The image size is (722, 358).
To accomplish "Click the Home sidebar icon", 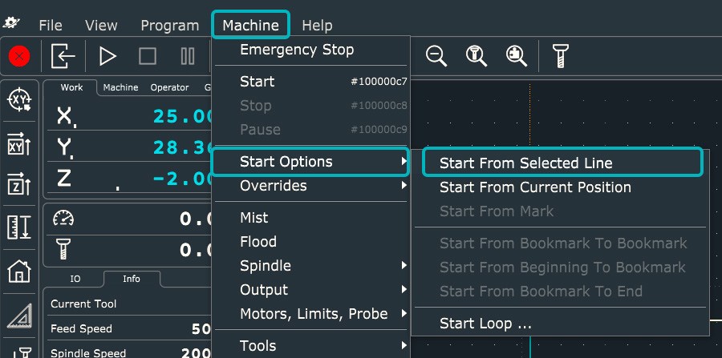I will [19, 272].
